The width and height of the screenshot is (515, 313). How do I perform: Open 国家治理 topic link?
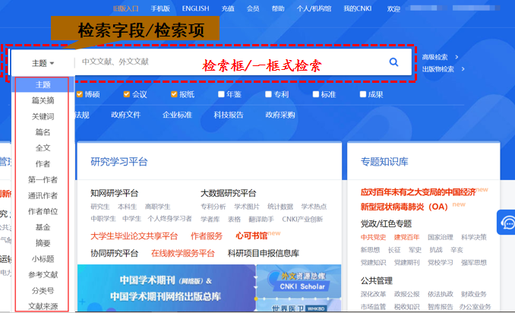pos(440,237)
